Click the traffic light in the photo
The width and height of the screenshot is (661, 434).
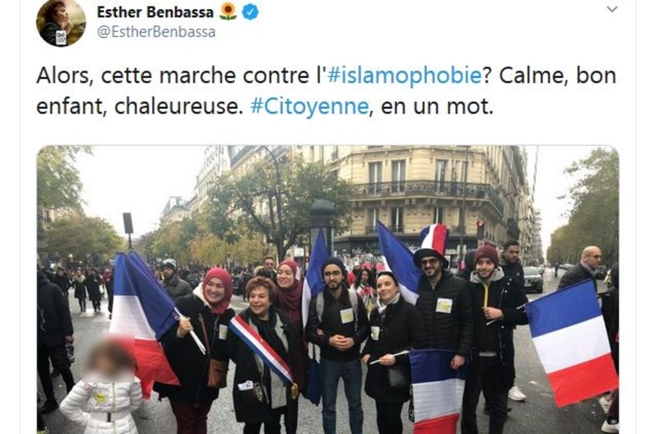pos(480,230)
